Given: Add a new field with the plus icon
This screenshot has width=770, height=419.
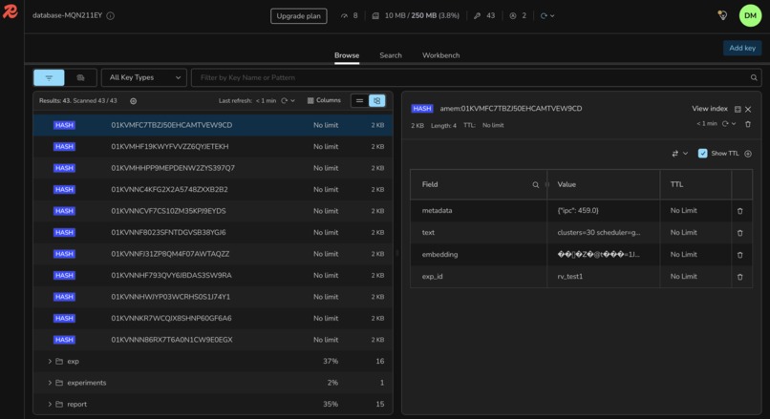Looking at the screenshot, I should click(x=747, y=154).
